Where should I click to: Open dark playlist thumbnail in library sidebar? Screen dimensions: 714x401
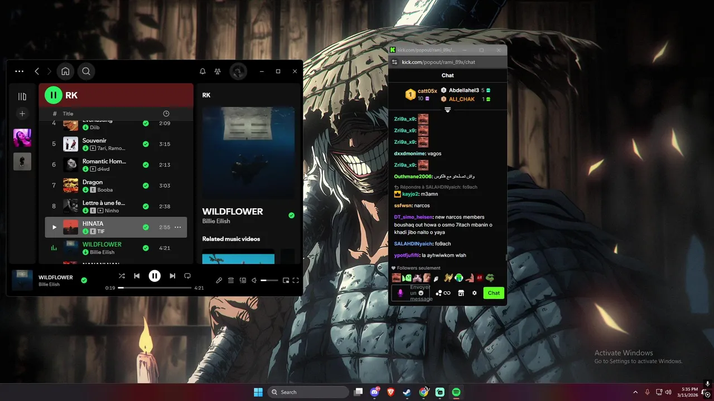tap(22, 162)
